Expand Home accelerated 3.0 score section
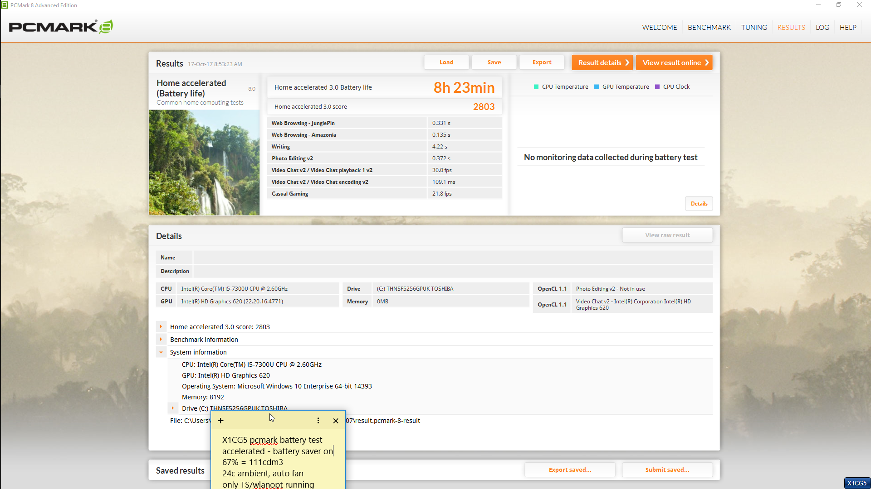The image size is (871, 489). (x=161, y=326)
